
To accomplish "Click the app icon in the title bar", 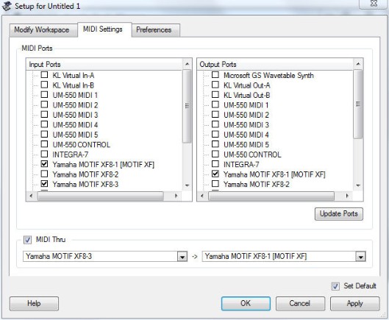I will pyautogui.click(x=7, y=6).
